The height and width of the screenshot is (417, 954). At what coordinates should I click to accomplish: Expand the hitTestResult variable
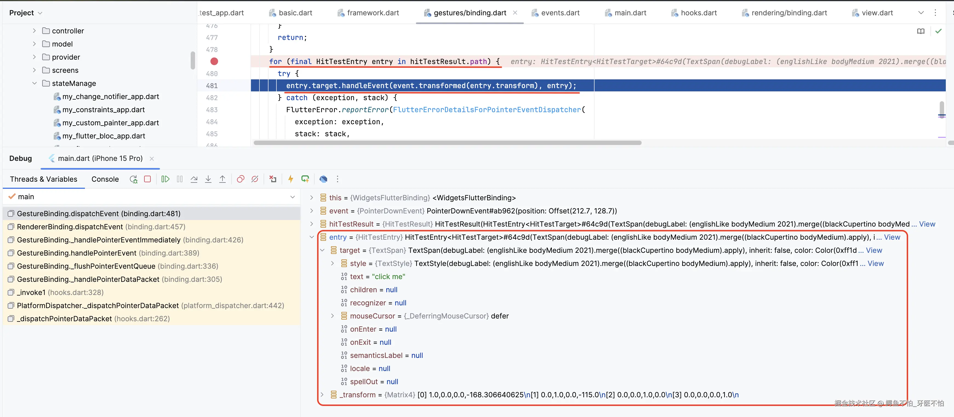click(x=312, y=224)
